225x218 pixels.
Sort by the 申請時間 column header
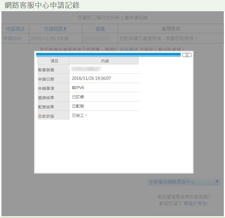(55, 29)
